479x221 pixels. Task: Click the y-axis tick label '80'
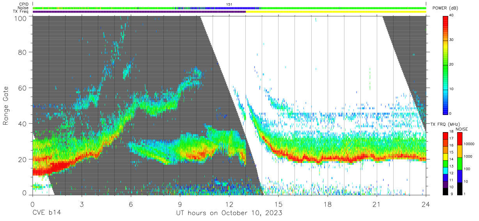(23, 52)
